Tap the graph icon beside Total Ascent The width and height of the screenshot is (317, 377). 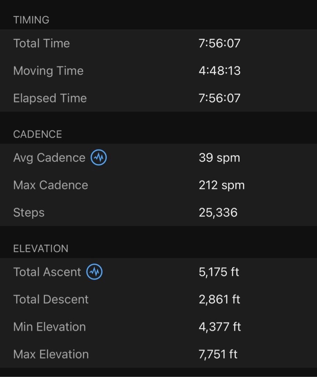94,272
